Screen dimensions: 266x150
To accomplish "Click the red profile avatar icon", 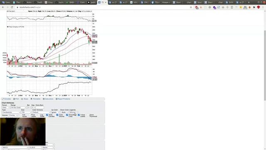I will point(259,7).
